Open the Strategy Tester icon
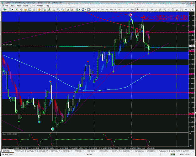This screenshot has height=157, width=196. (x=34, y=9)
